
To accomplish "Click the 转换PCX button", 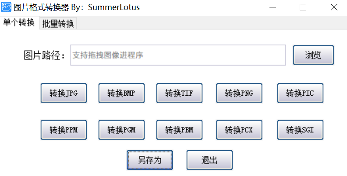I will point(239,130).
